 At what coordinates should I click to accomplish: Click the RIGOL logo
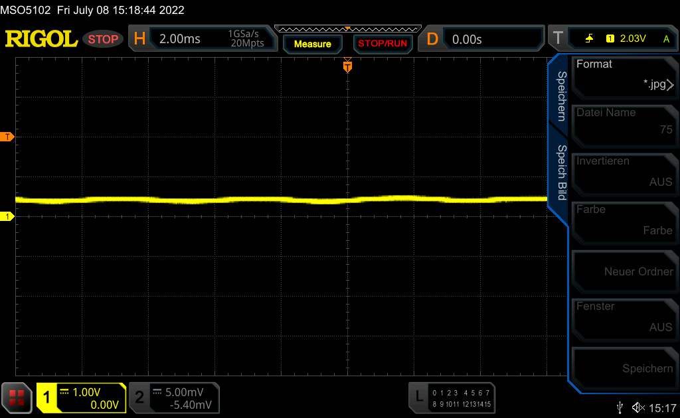point(41,39)
